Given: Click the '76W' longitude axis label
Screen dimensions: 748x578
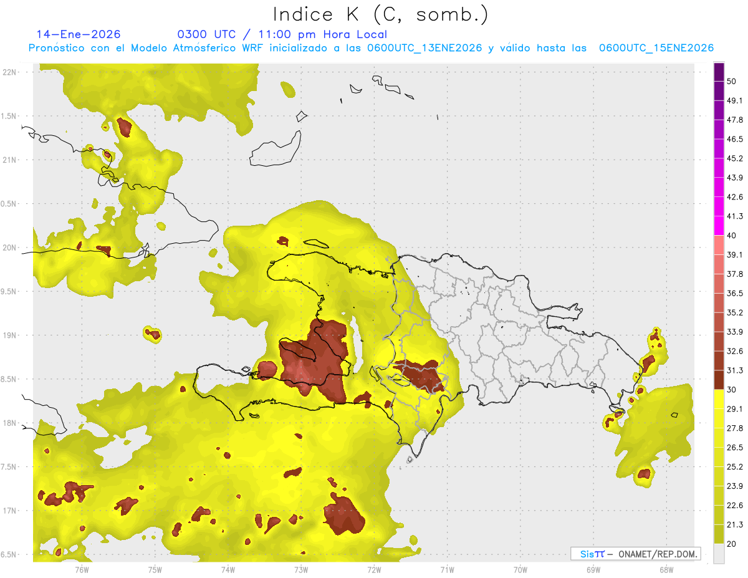Looking at the screenshot, I should click(x=82, y=569).
